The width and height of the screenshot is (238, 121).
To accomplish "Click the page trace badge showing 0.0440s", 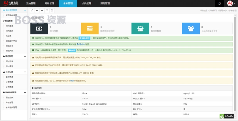I will pyautogui.click(x=226, y=116).
